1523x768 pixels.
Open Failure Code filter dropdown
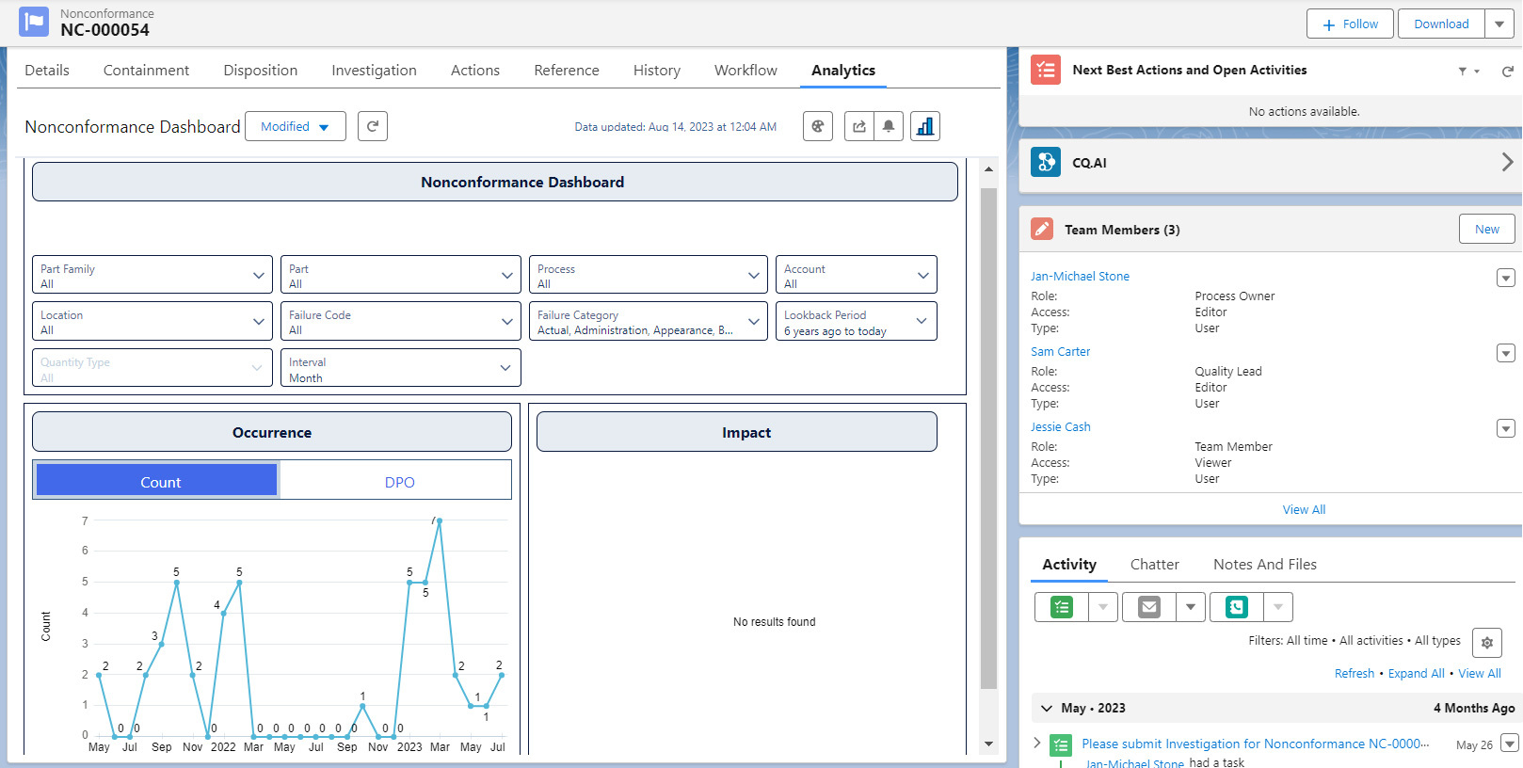point(401,321)
